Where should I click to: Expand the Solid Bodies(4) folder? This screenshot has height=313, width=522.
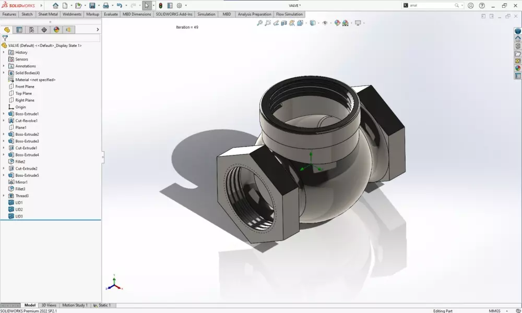pyautogui.click(x=4, y=73)
